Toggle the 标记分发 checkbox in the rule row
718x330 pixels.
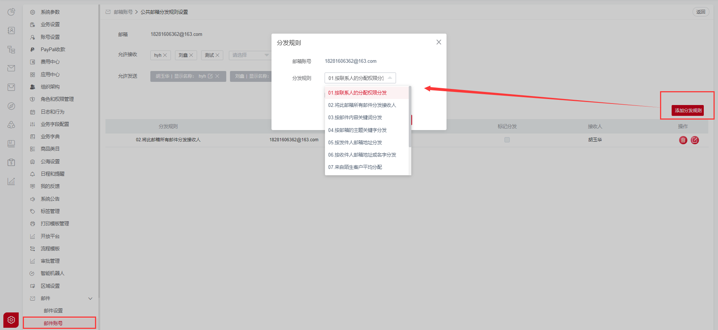(507, 140)
